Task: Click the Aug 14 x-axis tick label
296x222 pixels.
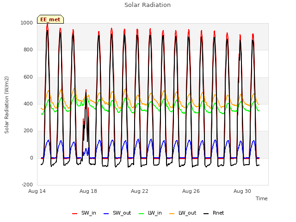Action: coord(37,191)
